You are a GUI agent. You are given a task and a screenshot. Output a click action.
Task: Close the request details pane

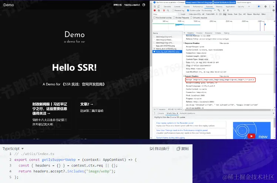pos(185,33)
